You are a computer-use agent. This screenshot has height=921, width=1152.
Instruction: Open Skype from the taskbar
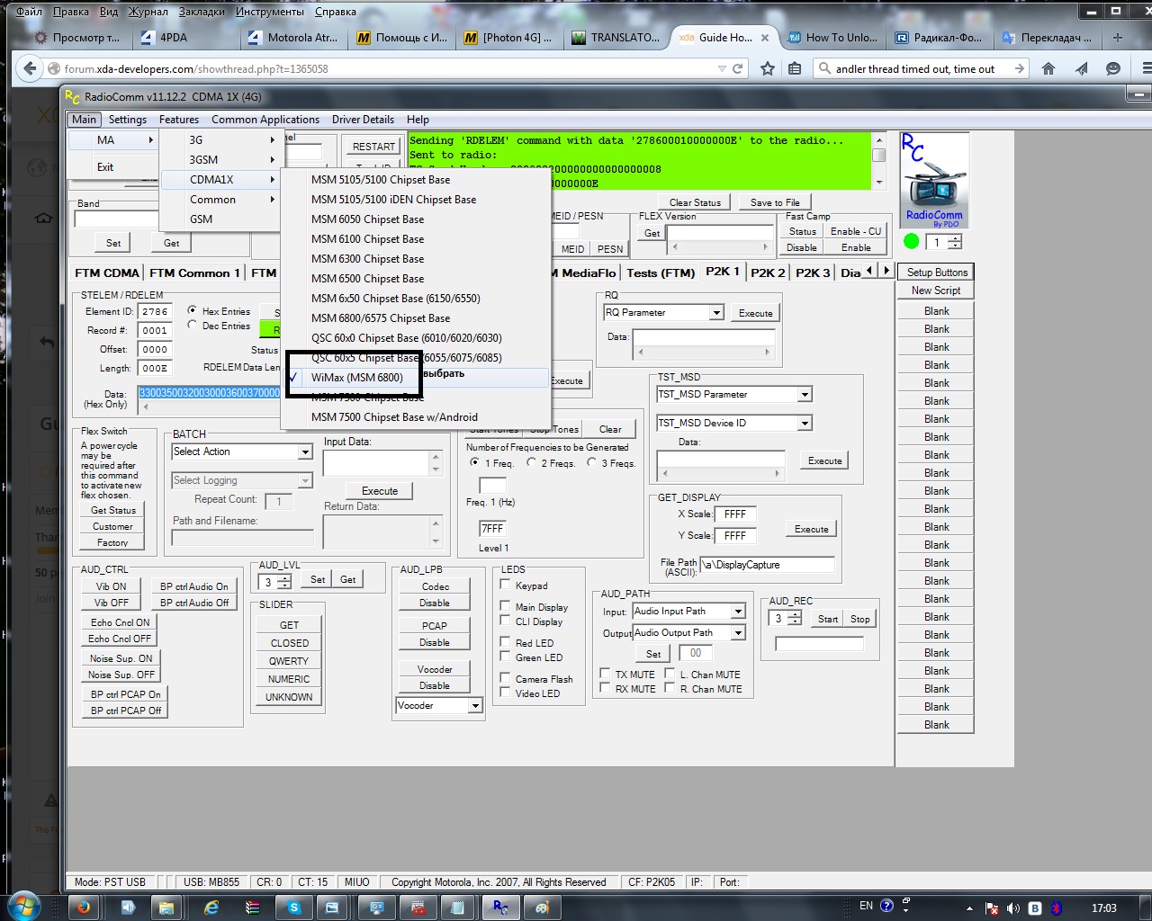[293, 908]
